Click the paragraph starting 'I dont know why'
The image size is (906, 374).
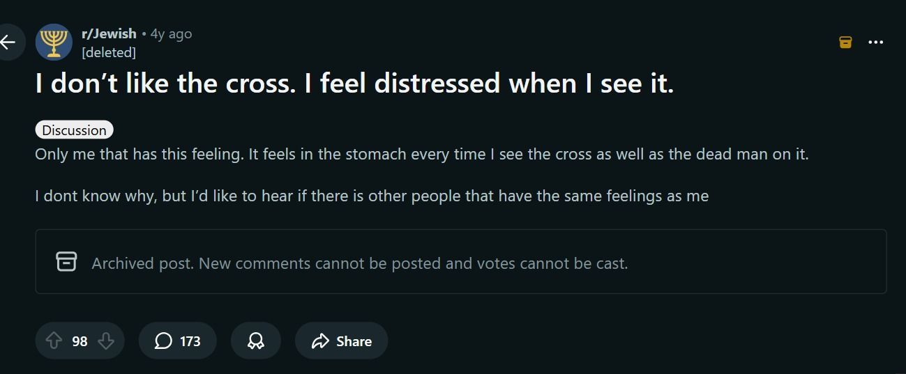click(x=371, y=196)
